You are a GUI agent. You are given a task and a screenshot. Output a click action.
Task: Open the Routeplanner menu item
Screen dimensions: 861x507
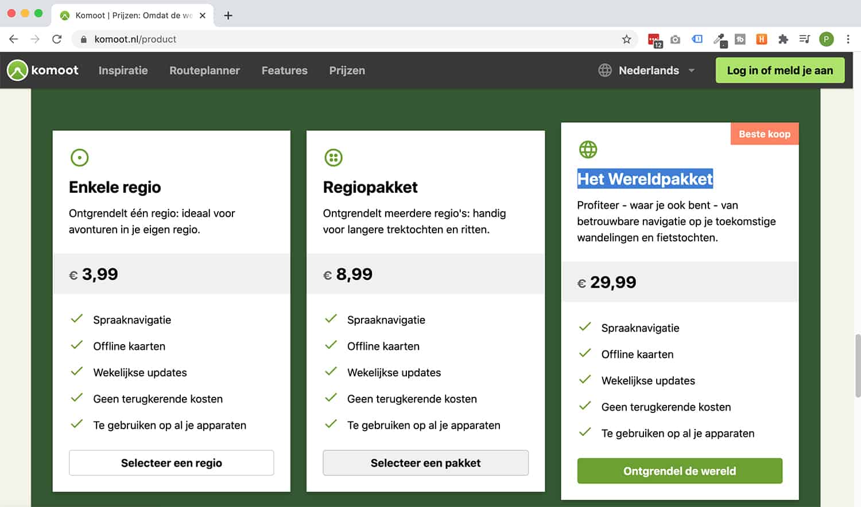pos(204,71)
